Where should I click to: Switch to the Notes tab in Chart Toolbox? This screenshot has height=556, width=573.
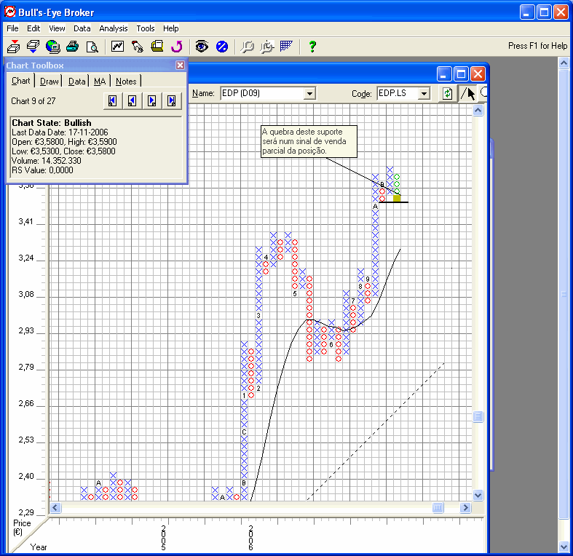[126, 82]
